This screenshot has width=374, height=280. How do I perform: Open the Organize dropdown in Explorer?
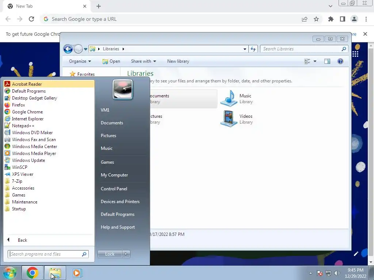click(80, 61)
